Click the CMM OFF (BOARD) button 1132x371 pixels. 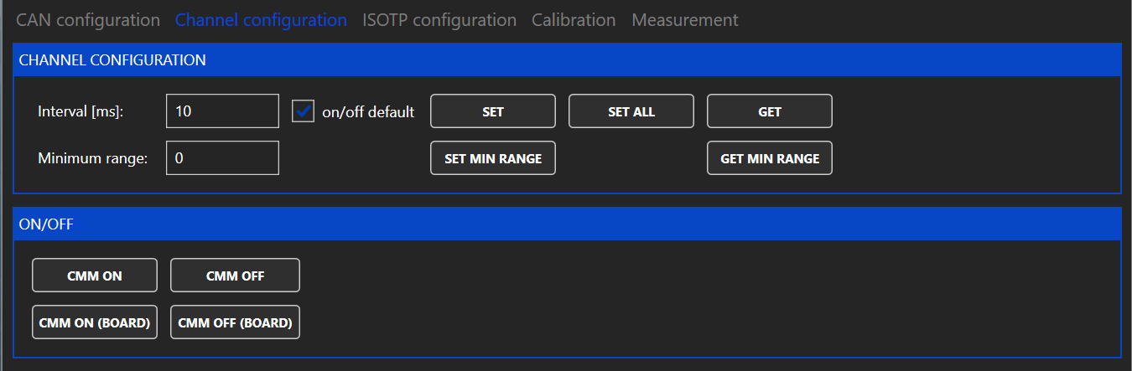coord(235,322)
